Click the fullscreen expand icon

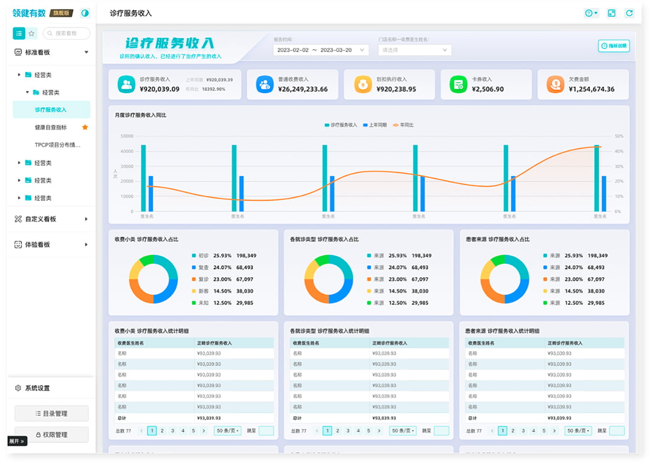[x=611, y=13]
